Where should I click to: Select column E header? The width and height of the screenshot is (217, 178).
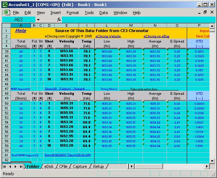pos(67,26)
